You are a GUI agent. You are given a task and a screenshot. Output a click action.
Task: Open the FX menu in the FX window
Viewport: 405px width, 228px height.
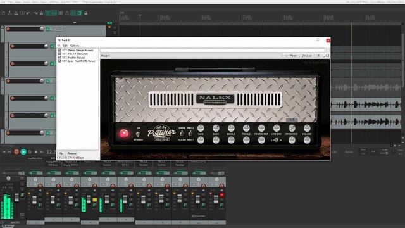tap(59, 46)
